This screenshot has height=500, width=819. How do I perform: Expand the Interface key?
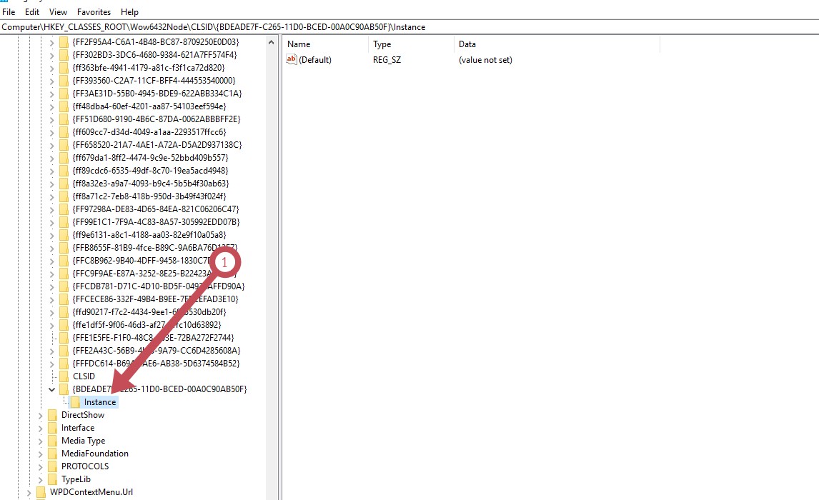click(40, 428)
